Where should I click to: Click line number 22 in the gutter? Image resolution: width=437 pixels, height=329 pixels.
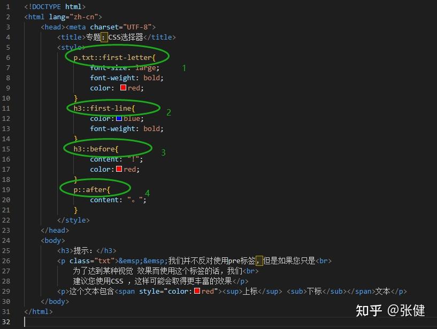(6, 220)
